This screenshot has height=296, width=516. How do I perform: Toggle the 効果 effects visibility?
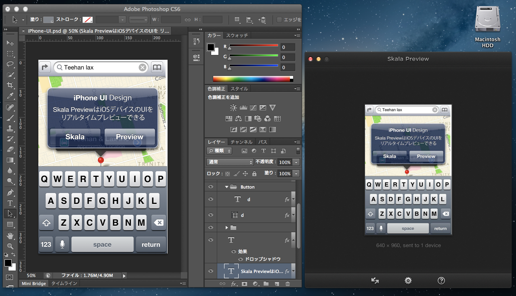[x=234, y=251]
